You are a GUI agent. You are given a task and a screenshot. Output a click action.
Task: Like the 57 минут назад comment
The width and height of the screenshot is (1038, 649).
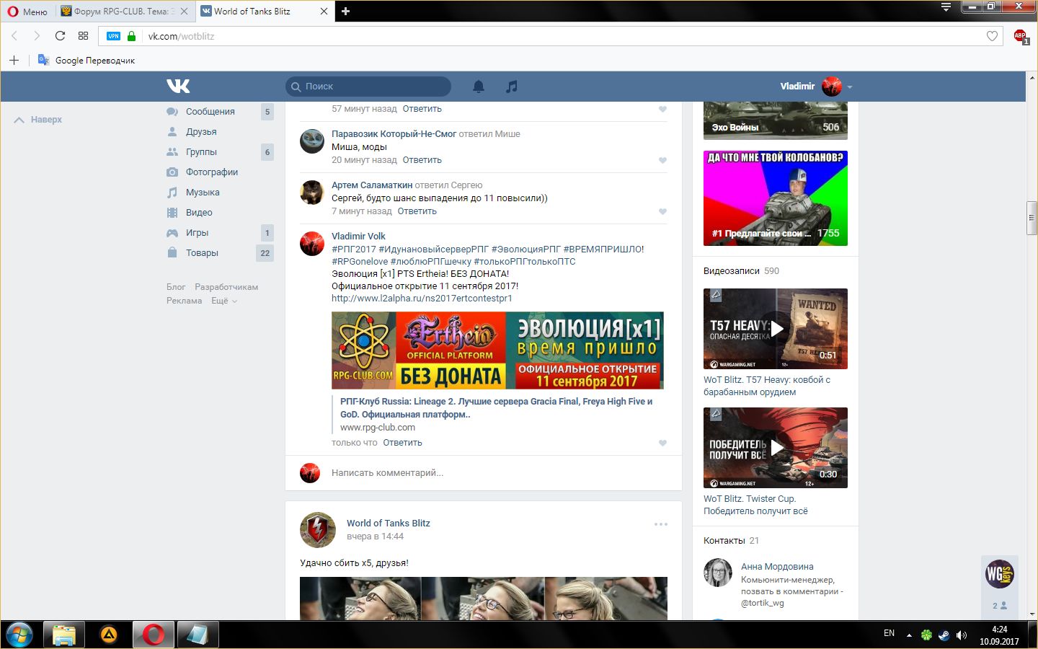pos(662,109)
